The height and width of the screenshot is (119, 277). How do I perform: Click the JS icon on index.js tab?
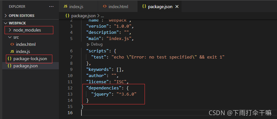click(x=65, y=7)
